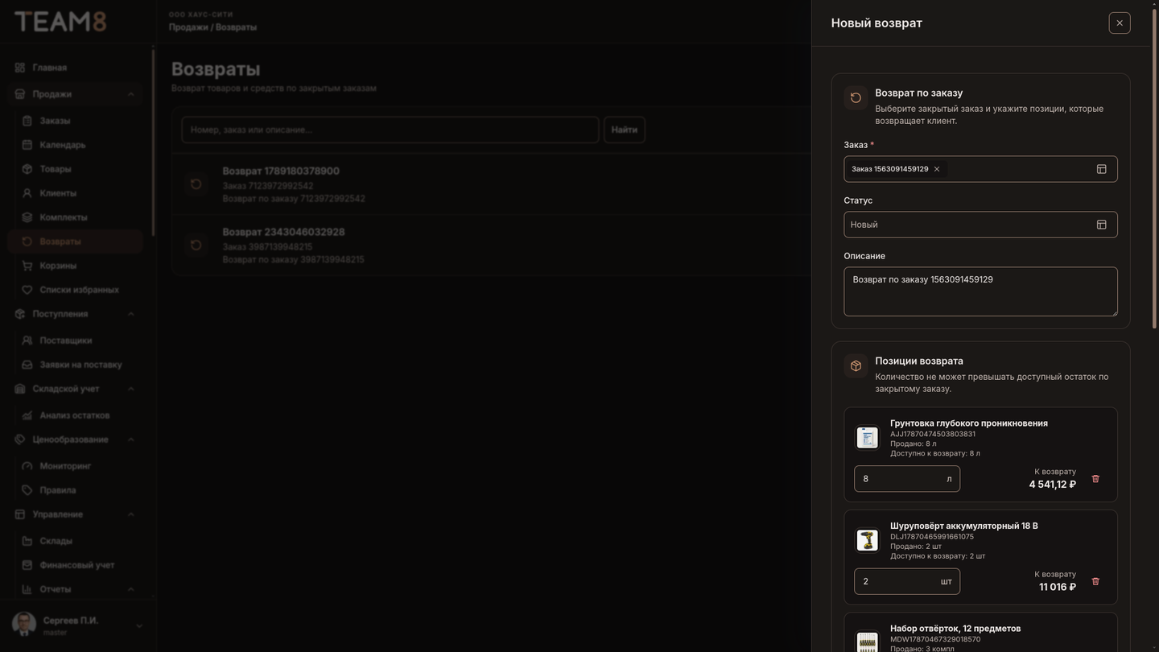
Task: Collapse the Управление section
Action: tap(76, 514)
